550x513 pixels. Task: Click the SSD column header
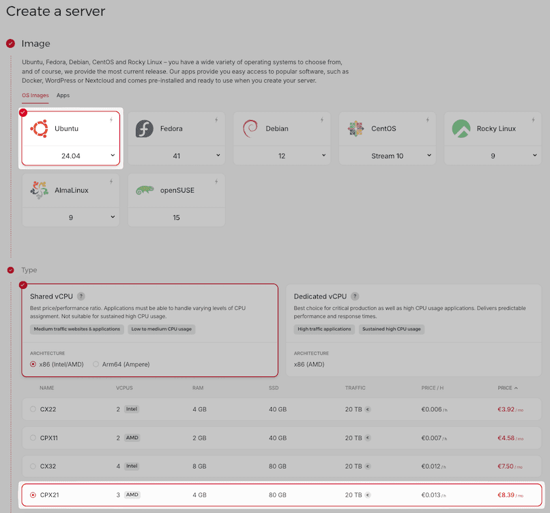click(274, 388)
